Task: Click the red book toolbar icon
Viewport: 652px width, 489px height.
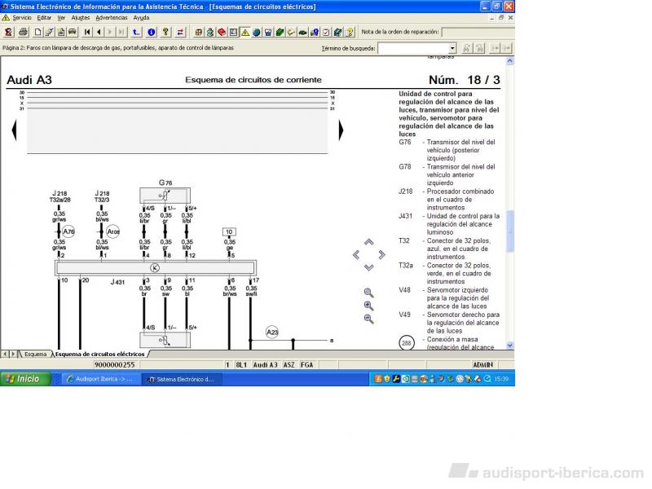Action: 222,32
